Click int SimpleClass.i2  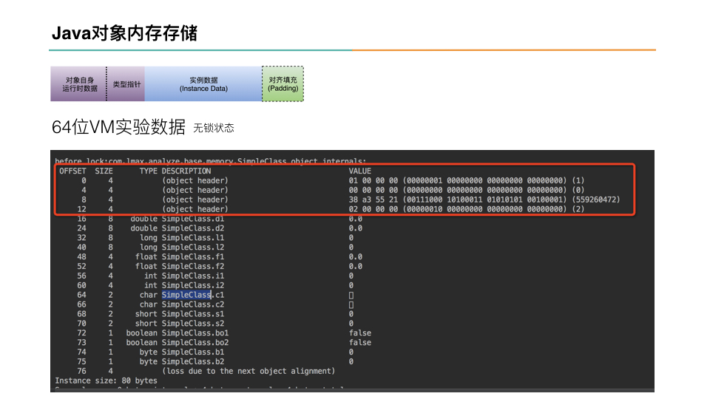(184, 285)
